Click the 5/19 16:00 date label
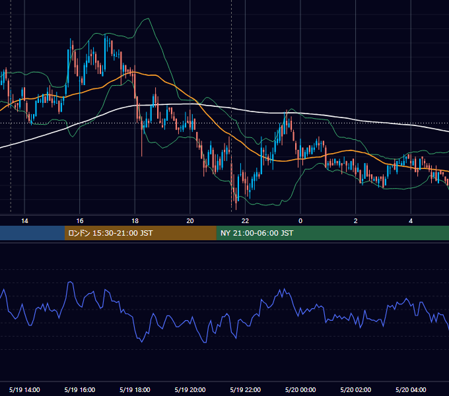 80,389
